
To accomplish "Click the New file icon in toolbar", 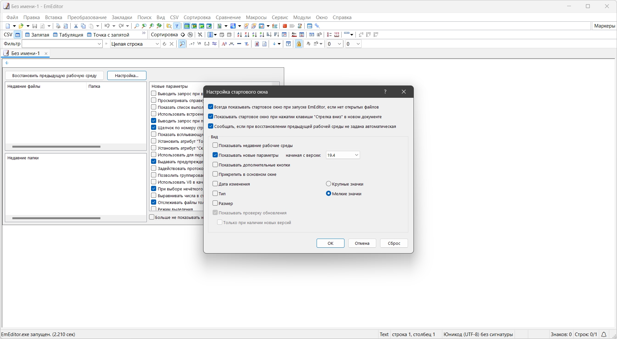I will click(x=8, y=26).
